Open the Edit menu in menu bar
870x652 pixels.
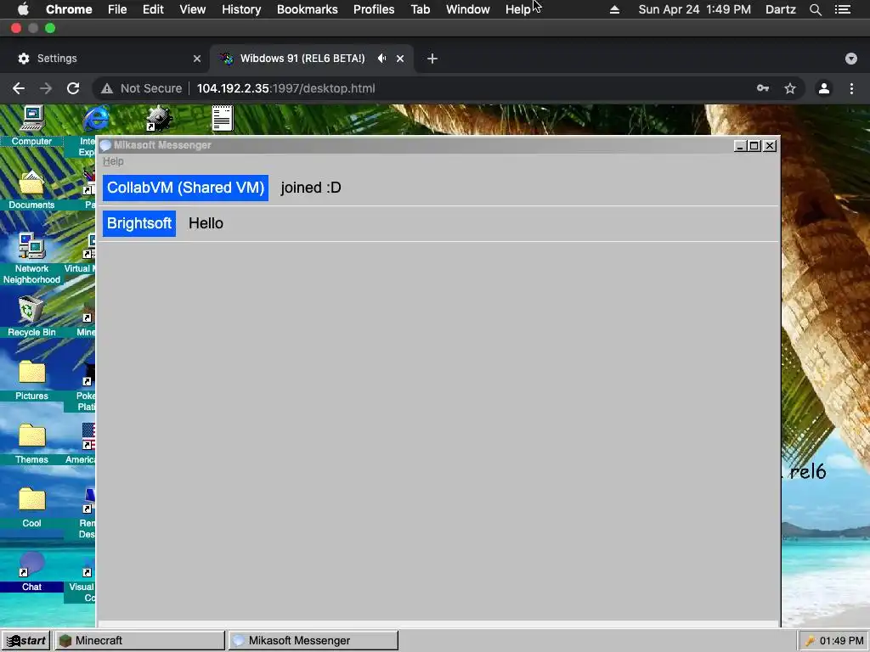click(x=153, y=9)
